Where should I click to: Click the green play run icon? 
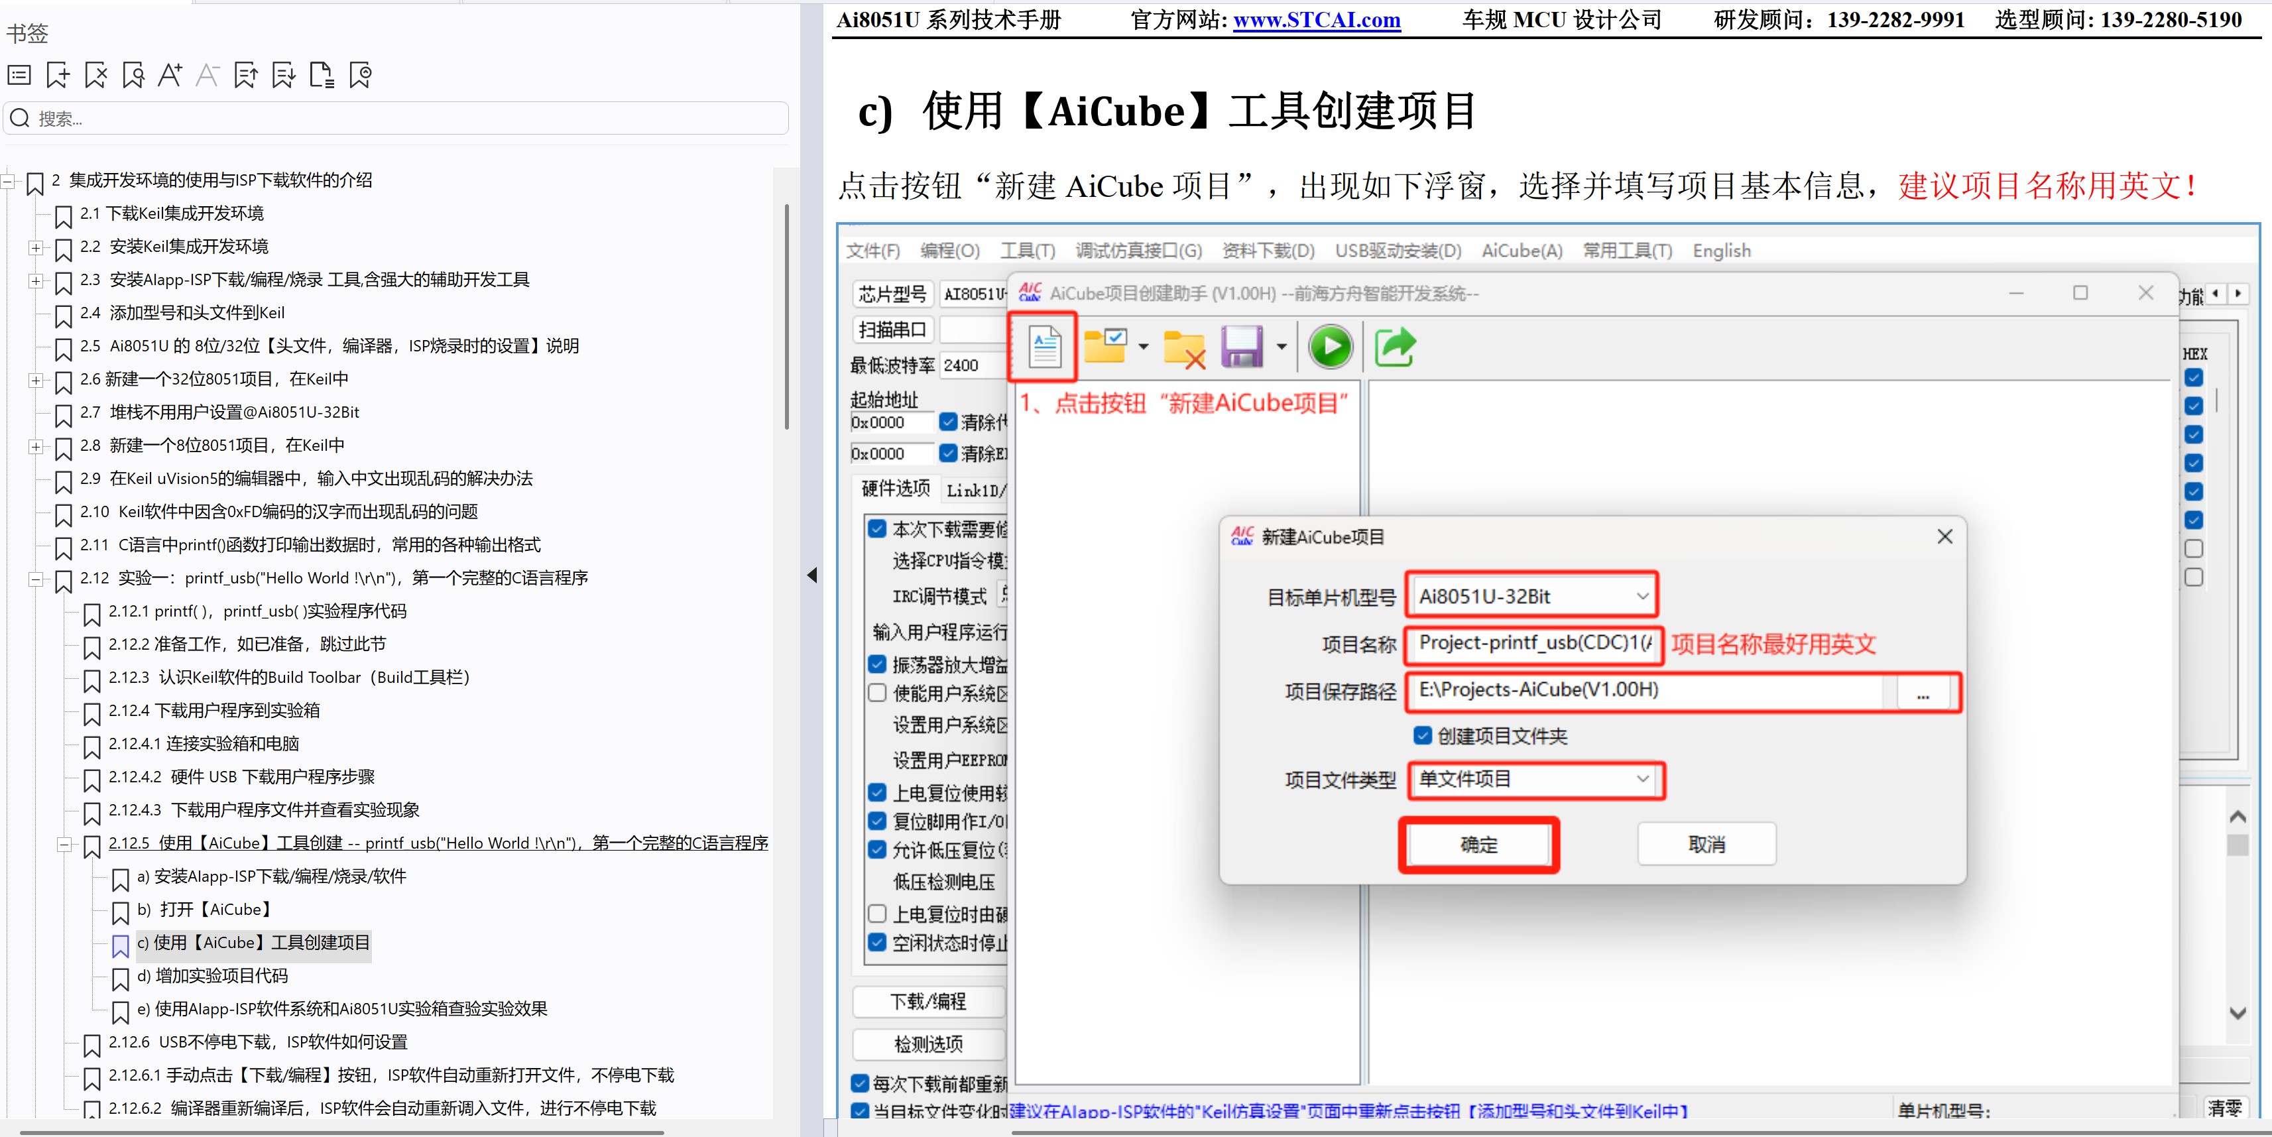point(1330,347)
